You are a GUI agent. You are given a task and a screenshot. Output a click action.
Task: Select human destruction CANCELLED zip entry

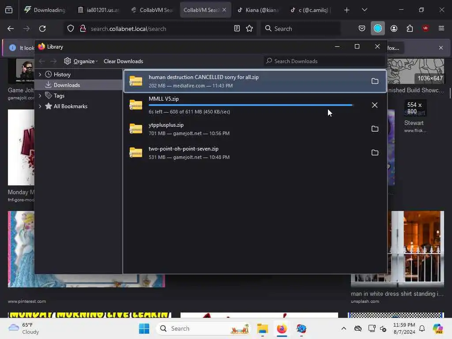[x=255, y=81]
